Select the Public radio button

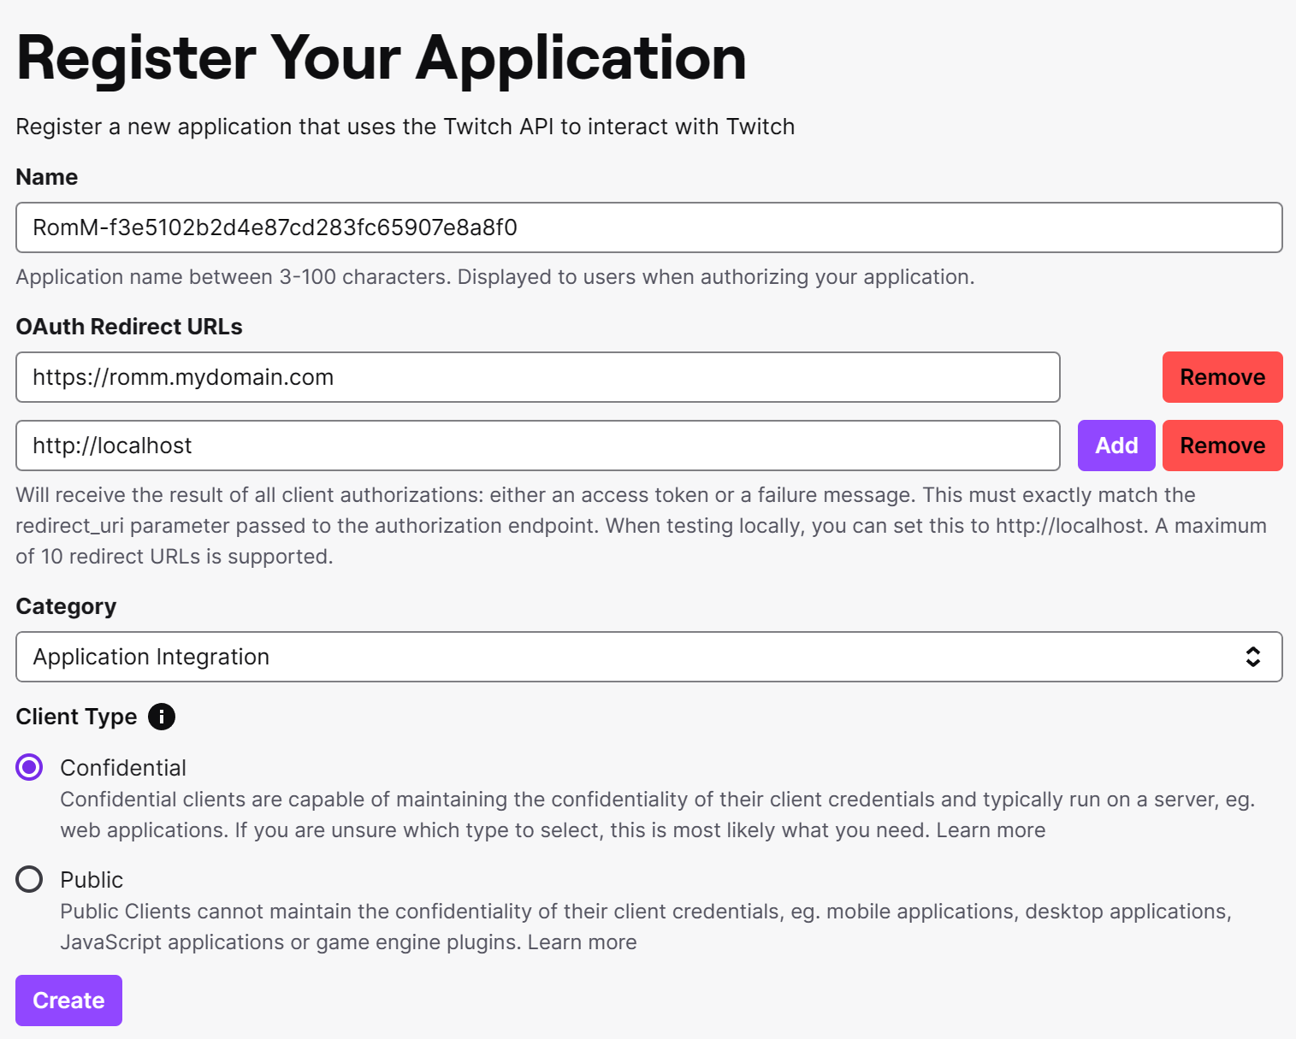pos(29,879)
